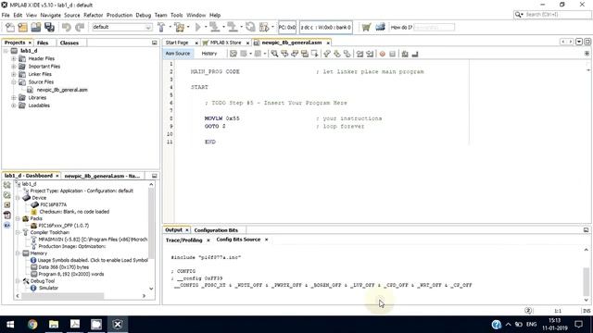The image size is (593, 333).
Task: Switch to the Classes tab
Action: pos(69,43)
